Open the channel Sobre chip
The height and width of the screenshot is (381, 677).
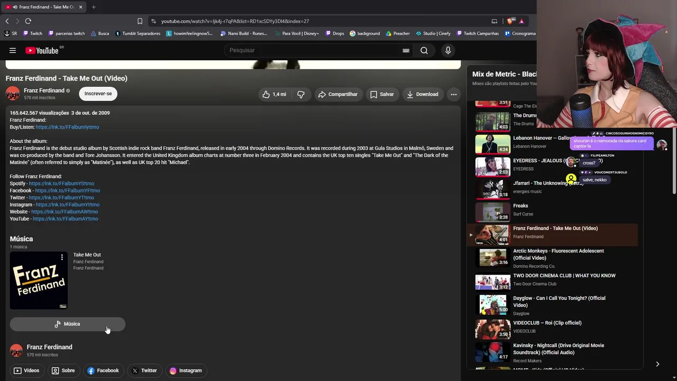click(x=63, y=370)
